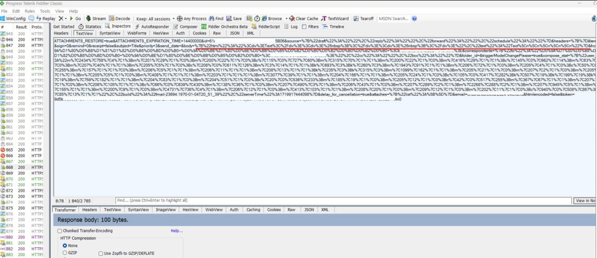The height and width of the screenshot is (258, 597).
Task: Open the Tools menu
Action: [x=45, y=11]
